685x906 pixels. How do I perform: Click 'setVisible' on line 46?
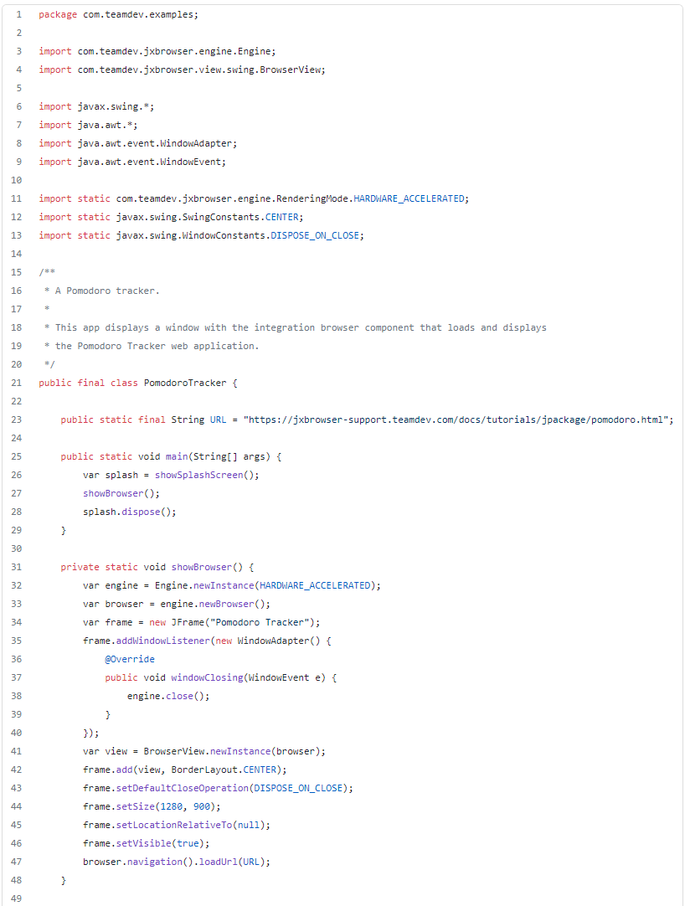(143, 843)
